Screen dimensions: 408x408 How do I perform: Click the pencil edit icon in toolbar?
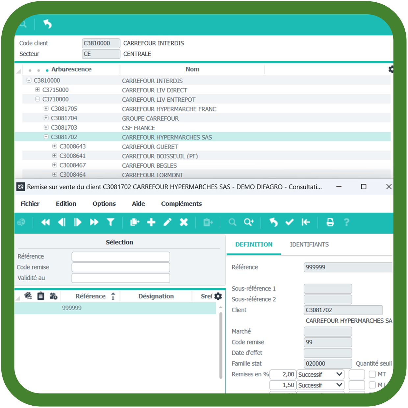click(x=167, y=222)
